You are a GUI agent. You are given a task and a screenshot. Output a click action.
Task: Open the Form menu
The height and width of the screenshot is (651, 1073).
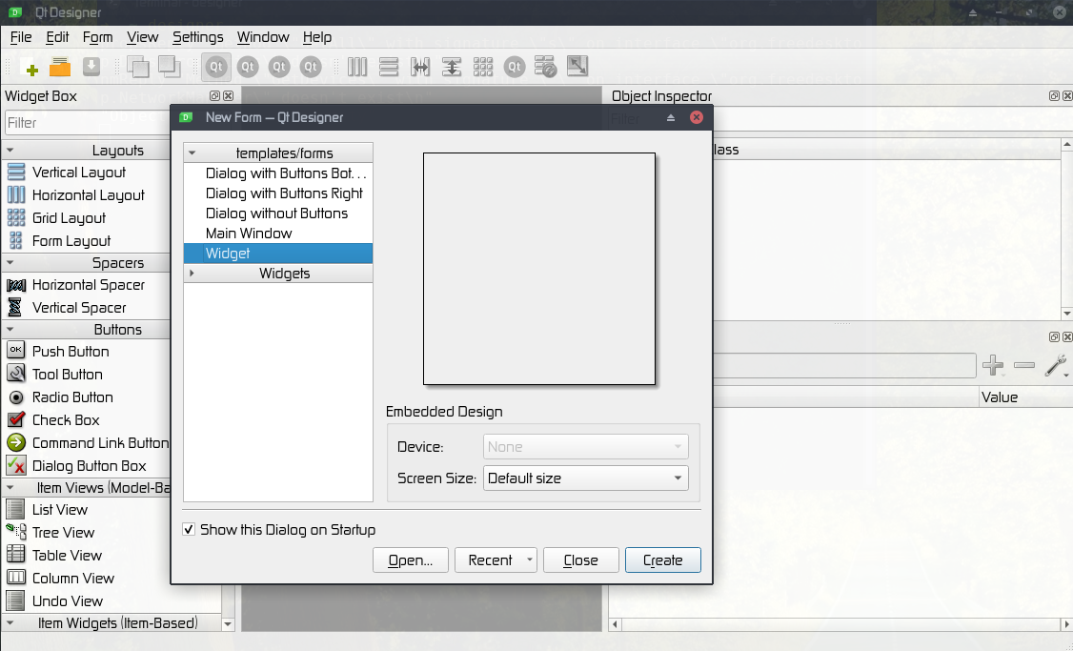pyautogui.click(x=97, y=37)
